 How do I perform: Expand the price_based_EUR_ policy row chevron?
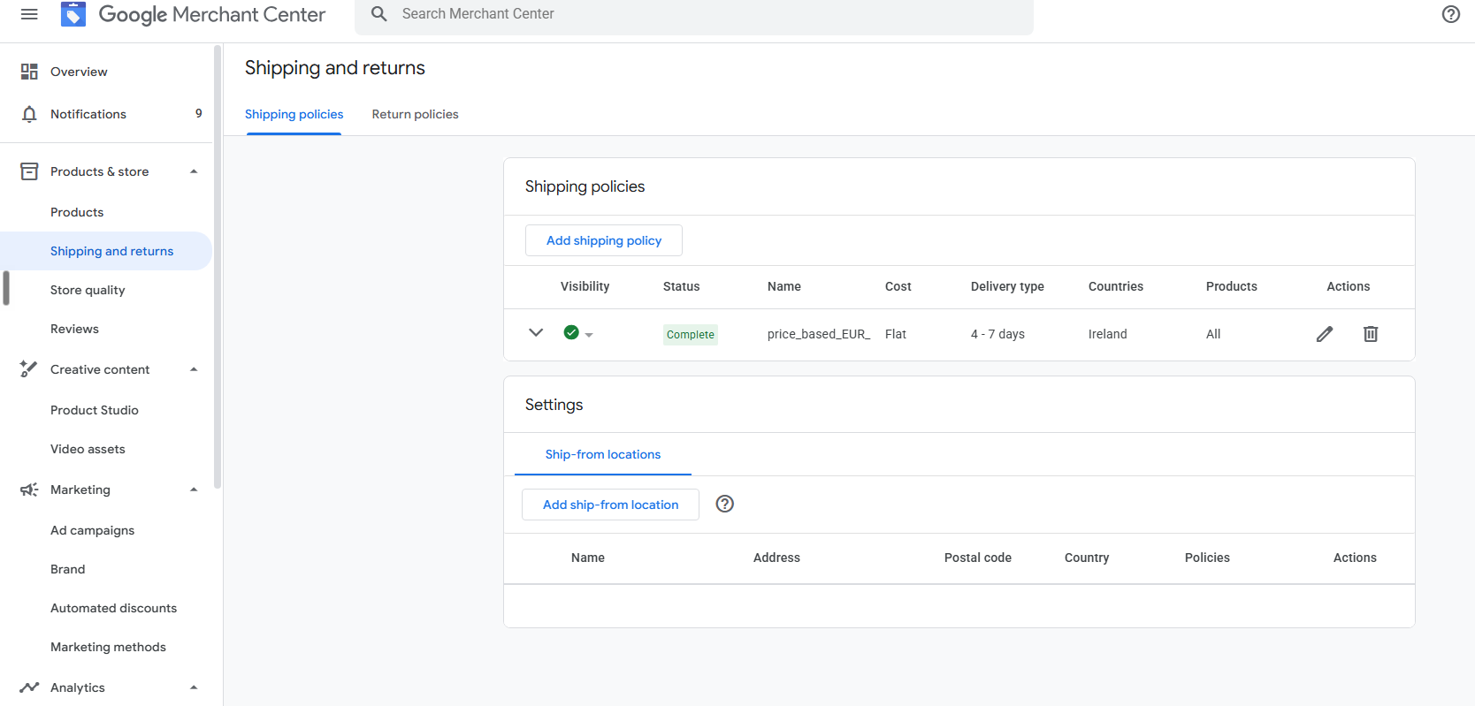click(x=536, y=333)
